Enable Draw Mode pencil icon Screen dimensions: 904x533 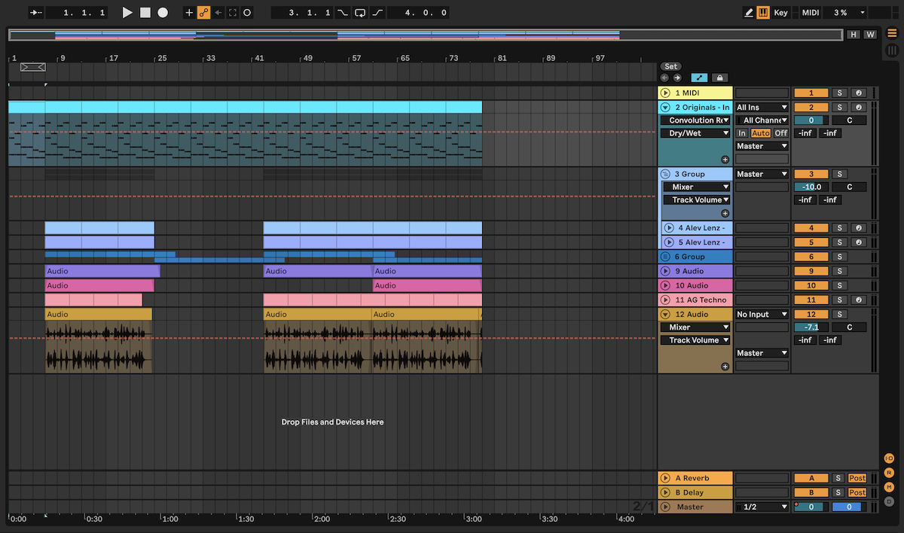tap(749, 13)
